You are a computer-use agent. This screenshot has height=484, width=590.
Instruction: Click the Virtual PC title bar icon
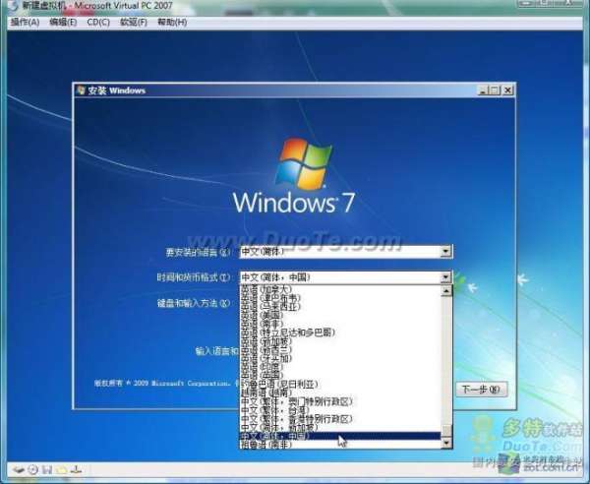[x=13, y=6]
